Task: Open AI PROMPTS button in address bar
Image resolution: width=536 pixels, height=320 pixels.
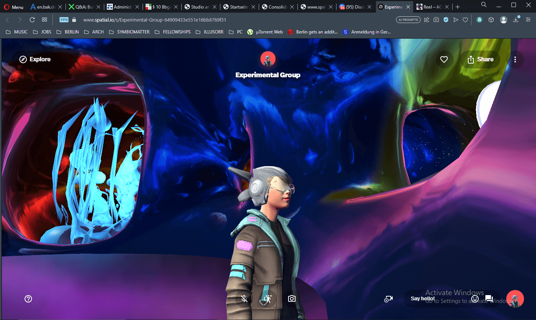Action: pyautogui.click(x=408, y=20)
